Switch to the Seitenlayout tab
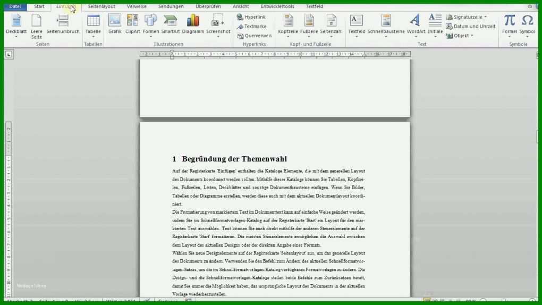The width and height of the screenshot is (542, 305). point(101,6)
